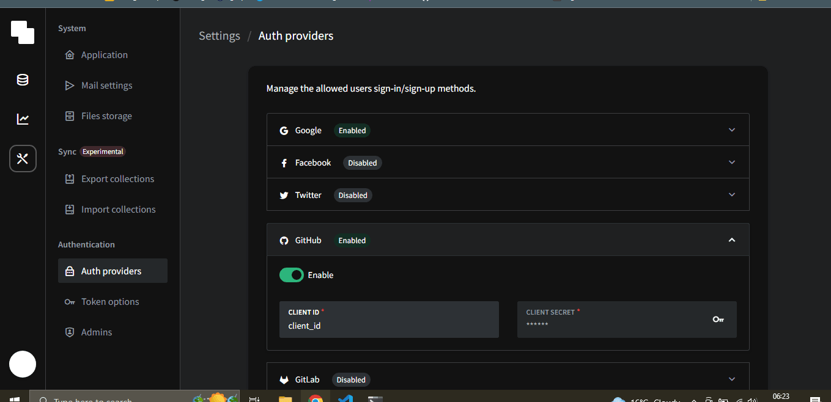Click the Auth providers breadcrumb title

(x=296, y=36)
